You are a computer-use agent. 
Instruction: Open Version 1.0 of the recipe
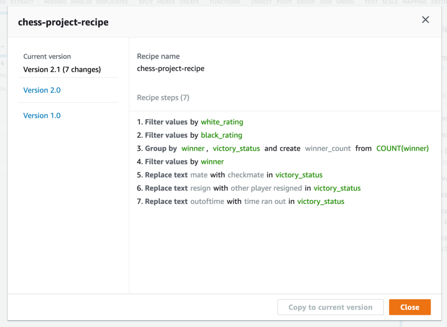pos(42,116)
